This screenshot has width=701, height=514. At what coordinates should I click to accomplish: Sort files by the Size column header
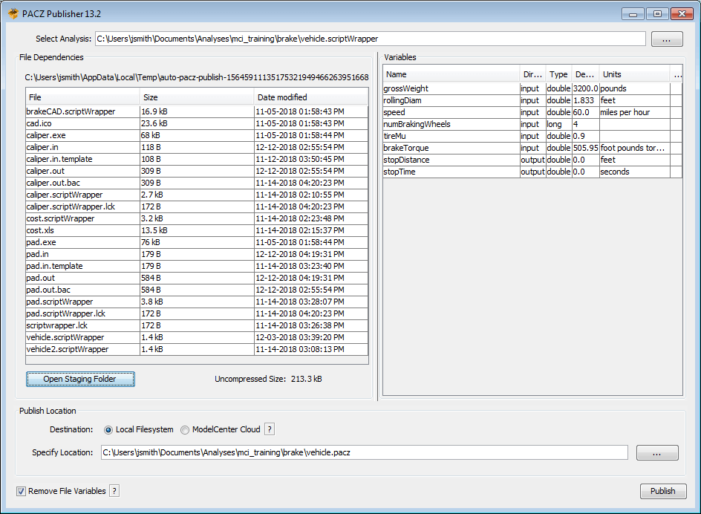tap(197, 97)
